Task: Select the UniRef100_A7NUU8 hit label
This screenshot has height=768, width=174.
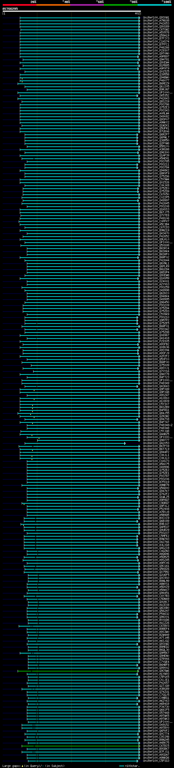Action: pos(156,21)
